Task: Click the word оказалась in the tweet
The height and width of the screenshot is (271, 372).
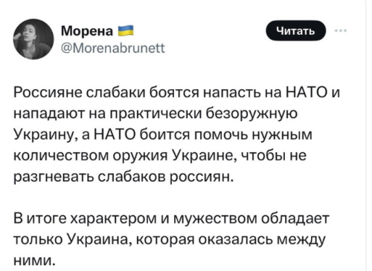Action: point(234,240)
